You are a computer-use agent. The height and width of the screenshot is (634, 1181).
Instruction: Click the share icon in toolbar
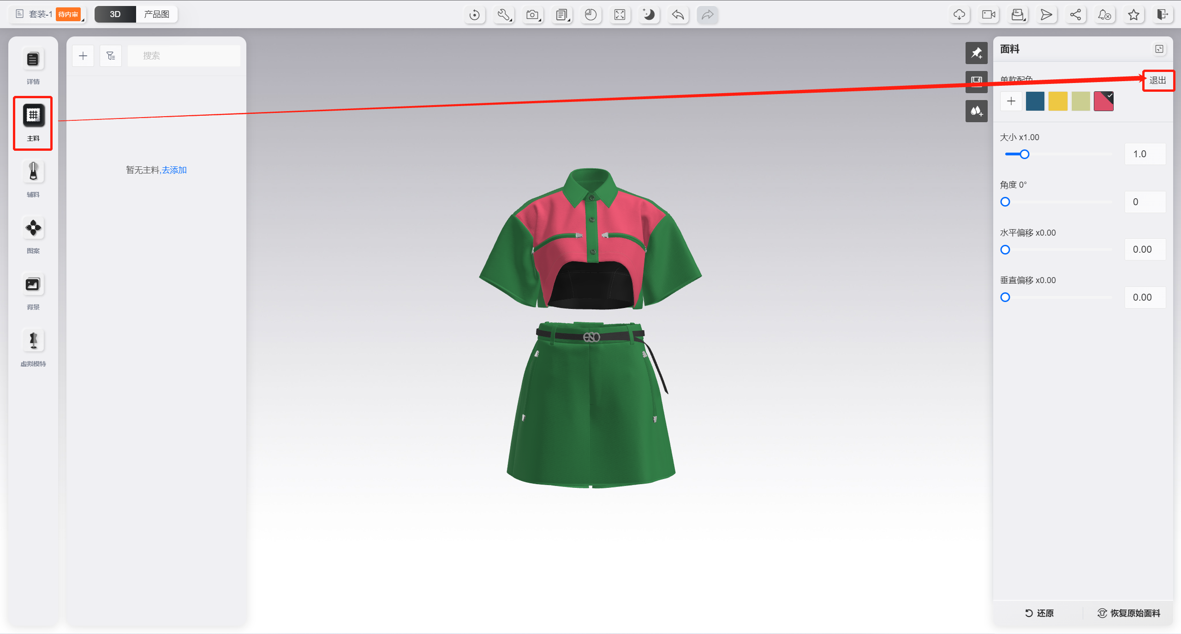1075,15
